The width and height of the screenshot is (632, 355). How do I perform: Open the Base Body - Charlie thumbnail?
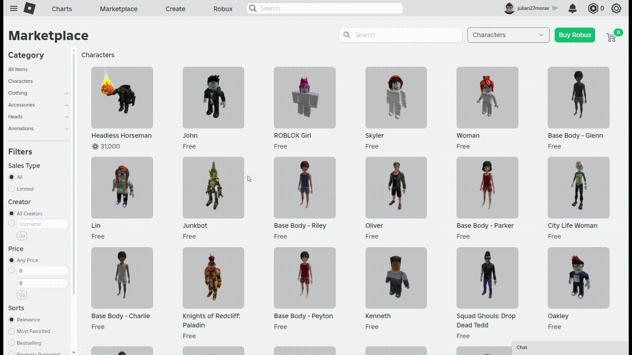122,278
